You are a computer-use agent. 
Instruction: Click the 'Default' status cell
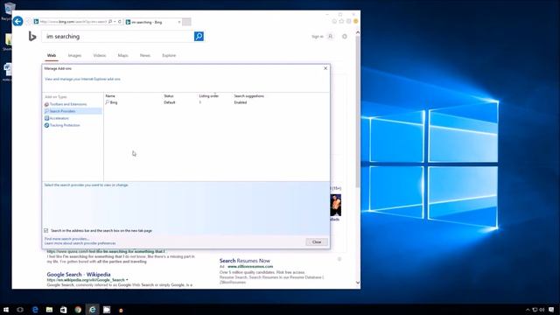tap(170, 102)
